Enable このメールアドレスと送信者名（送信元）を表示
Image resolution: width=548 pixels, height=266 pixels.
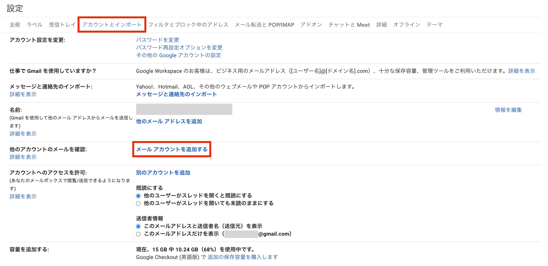point(138,226)
